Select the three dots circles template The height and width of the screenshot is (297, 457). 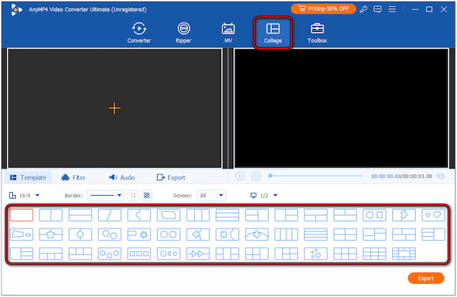(315, 254)
